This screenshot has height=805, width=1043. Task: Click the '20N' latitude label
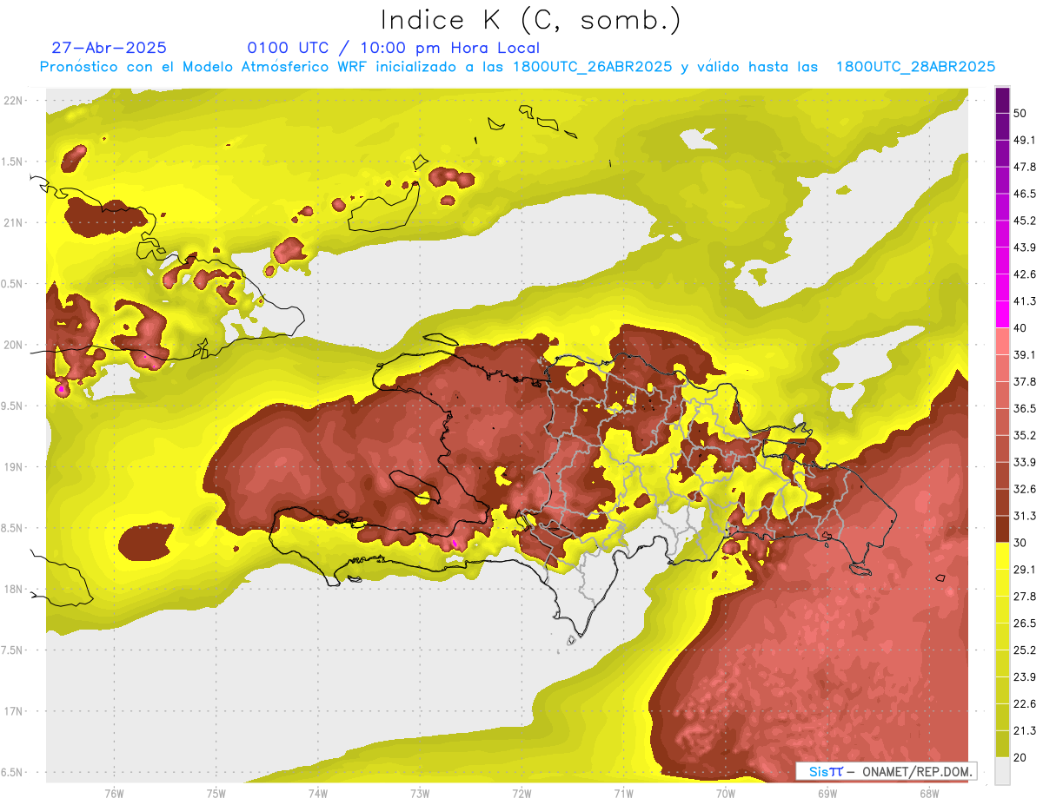(13, 345)
